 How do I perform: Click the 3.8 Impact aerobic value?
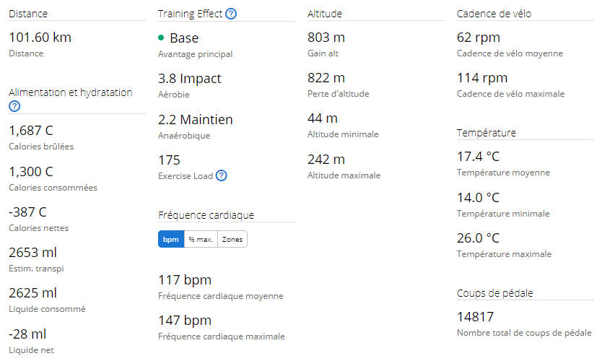pos(190,79)
